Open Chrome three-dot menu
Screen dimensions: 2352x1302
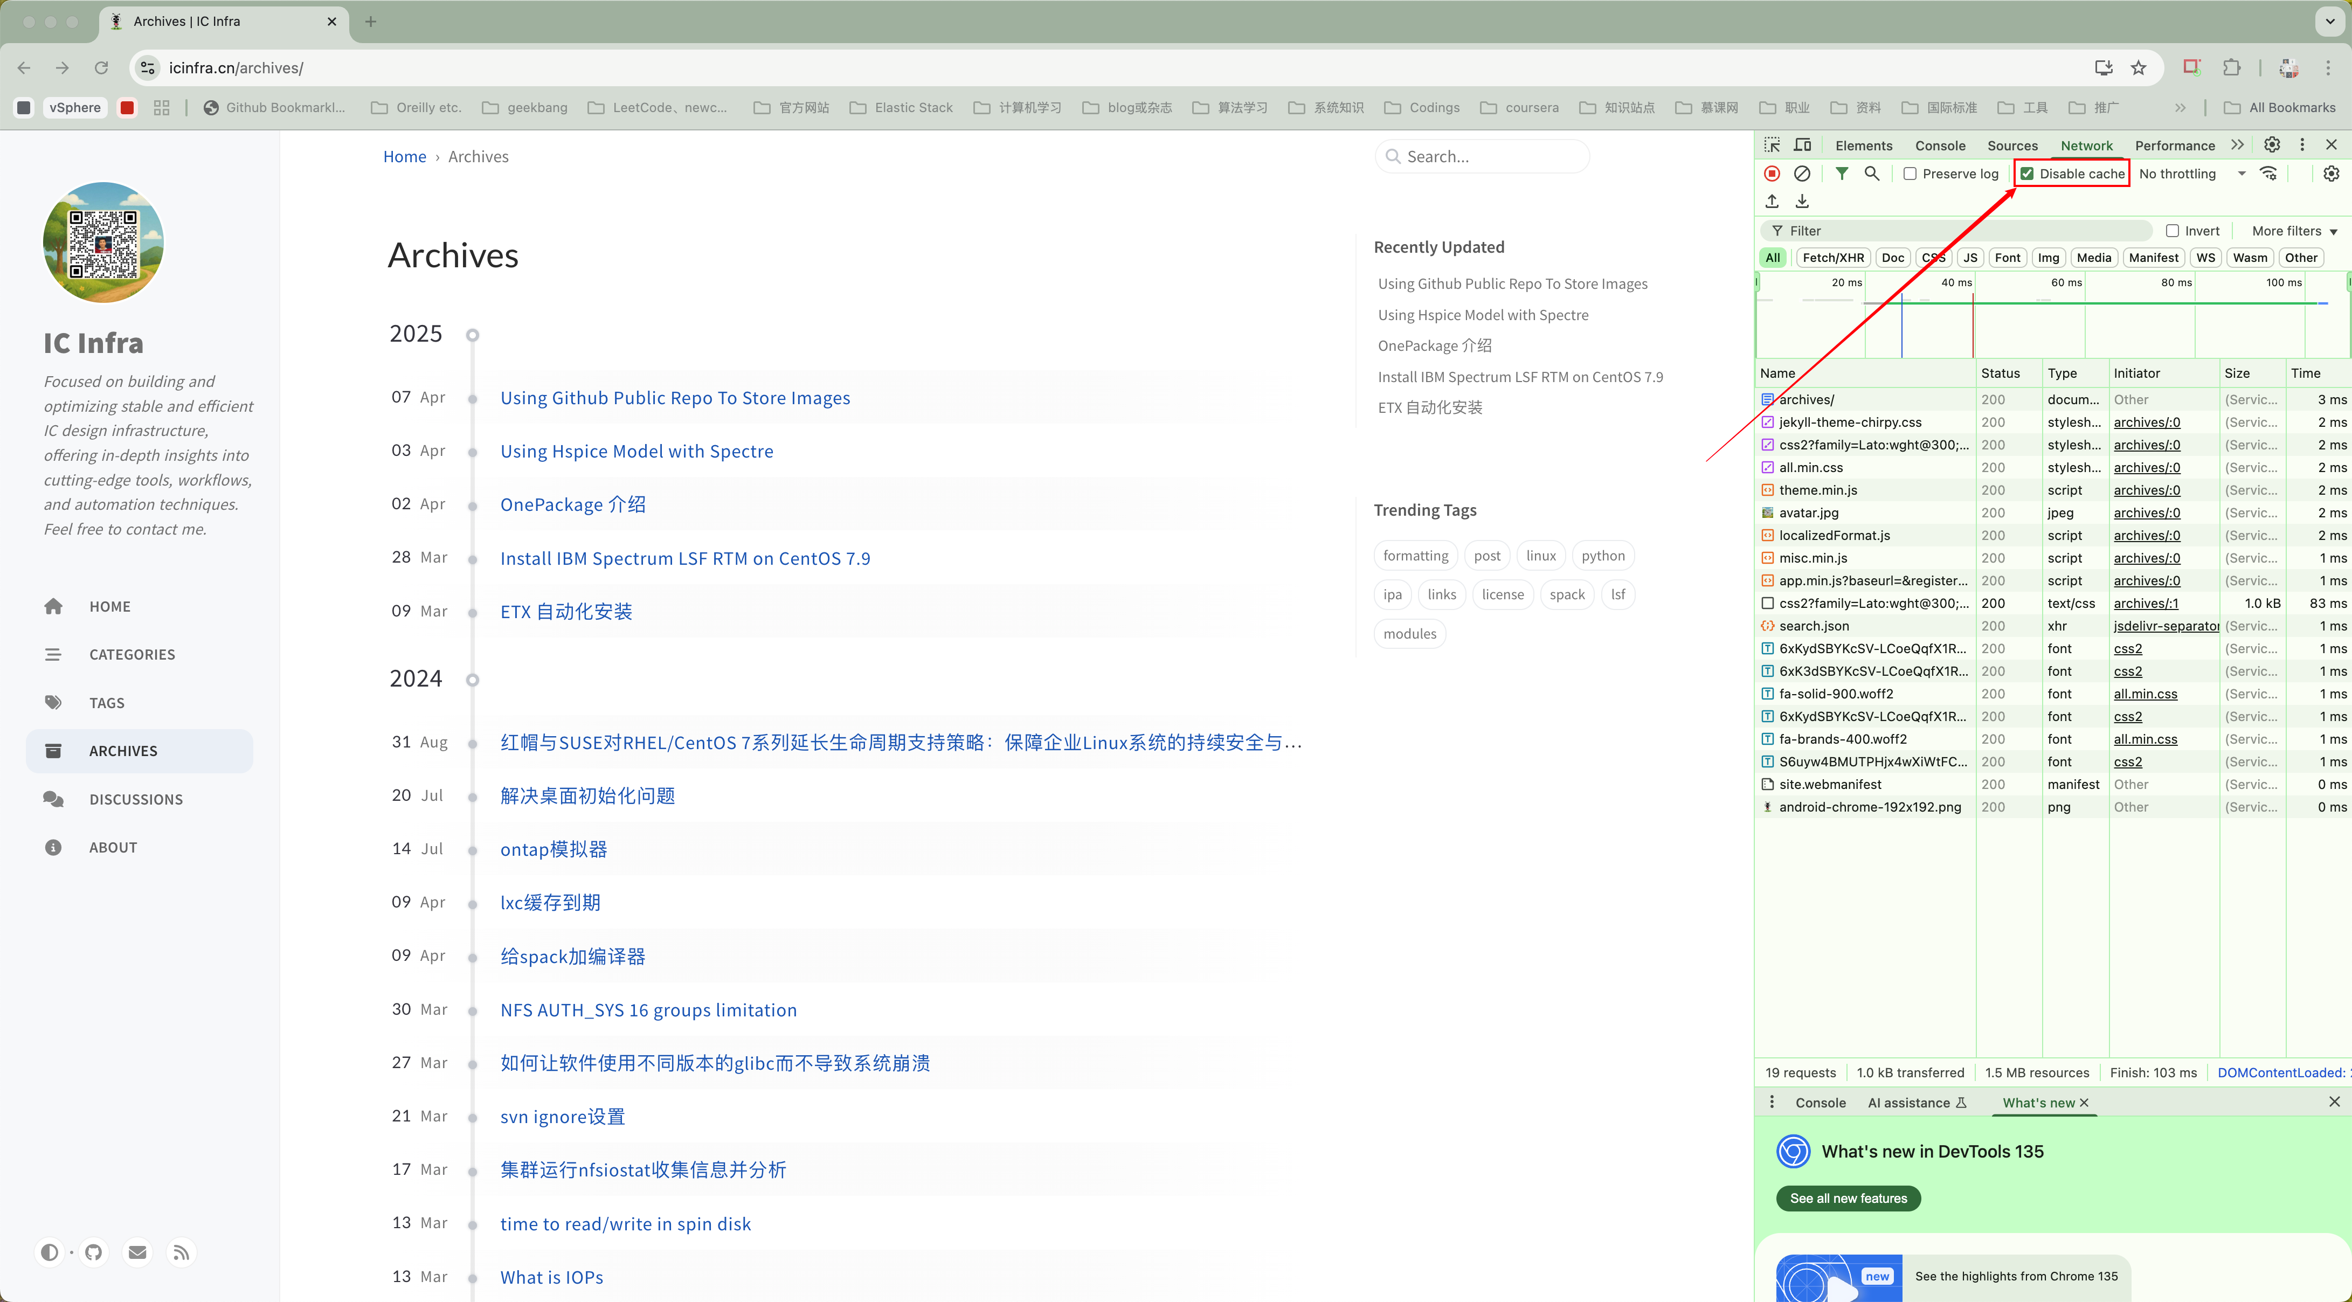point(2328,67)
